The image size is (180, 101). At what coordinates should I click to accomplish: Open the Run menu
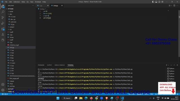pos(32,2)
